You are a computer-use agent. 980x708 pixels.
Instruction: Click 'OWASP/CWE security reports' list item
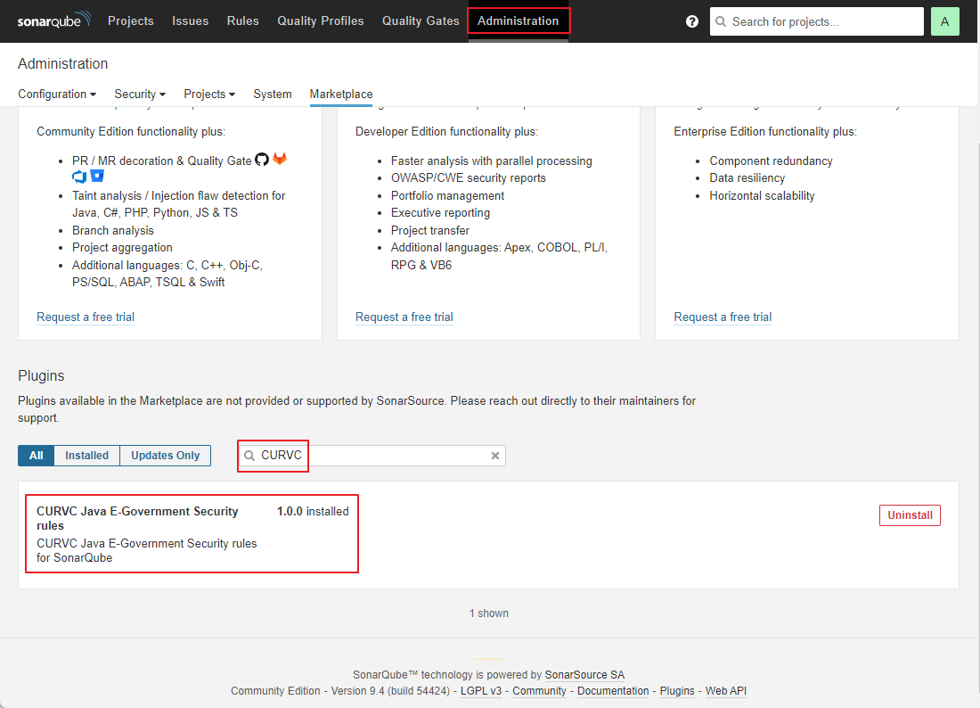[x=468, y=178]
